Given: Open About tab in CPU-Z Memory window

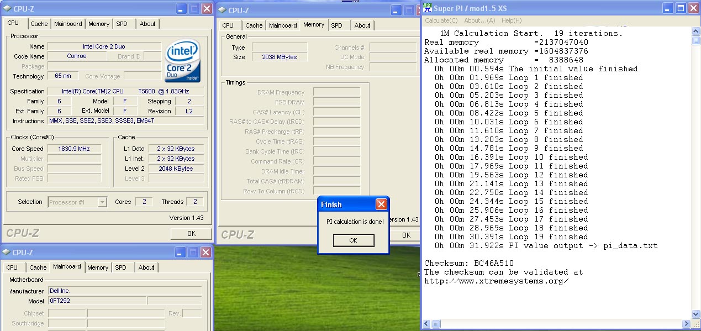Looking at the screenshot, I should coord(362,25).
